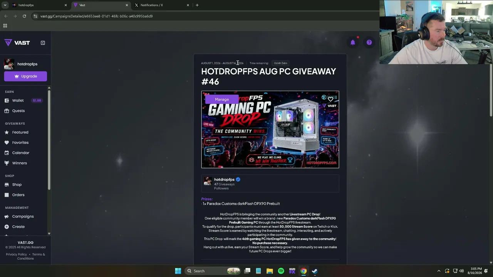Image resolution: width=493 pixels, height=277 pixels.
Task: Click the browser forward arrow
Action: click(x=15, y=16)
